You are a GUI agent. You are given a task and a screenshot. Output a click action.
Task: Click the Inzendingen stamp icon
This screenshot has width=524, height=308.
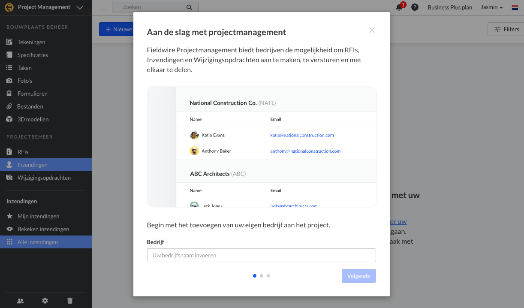tap(9, 165)
